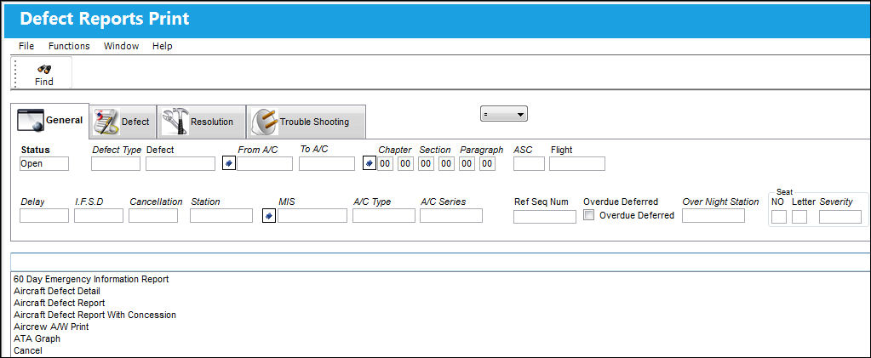Click the lookup icon beside Chapter

pos(370,164)
